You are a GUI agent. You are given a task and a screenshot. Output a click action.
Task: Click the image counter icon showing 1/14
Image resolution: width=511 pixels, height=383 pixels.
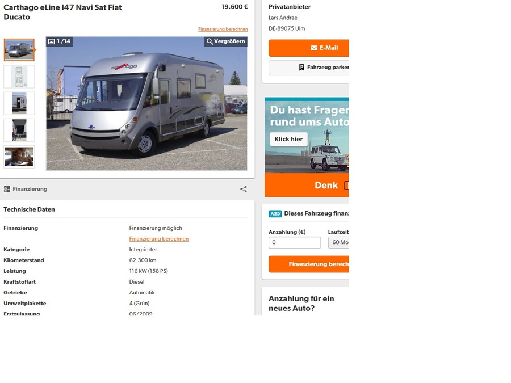[52, 41]
